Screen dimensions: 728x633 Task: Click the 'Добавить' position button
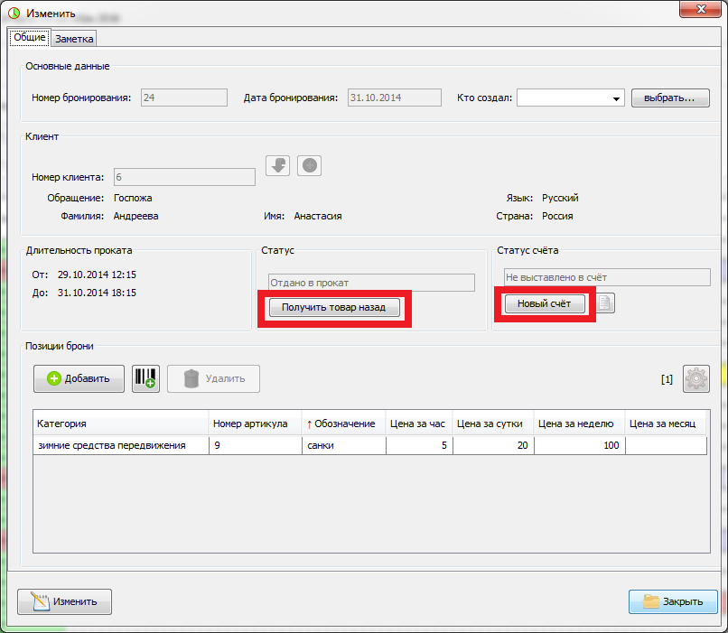coord(79,378)
